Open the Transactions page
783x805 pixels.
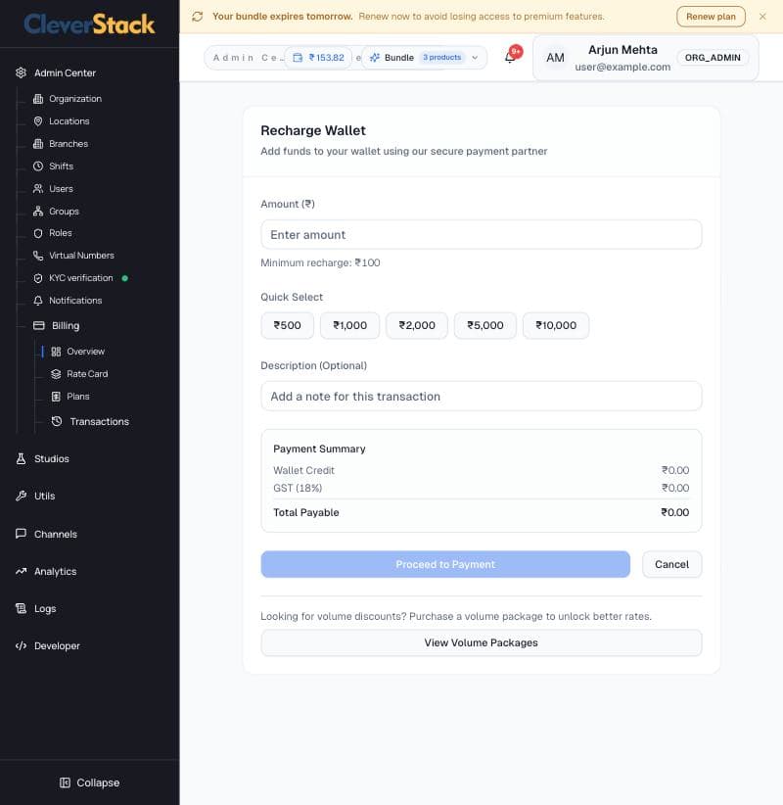99,421
